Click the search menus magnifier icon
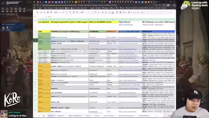209x118 pixels. point(38,12)
